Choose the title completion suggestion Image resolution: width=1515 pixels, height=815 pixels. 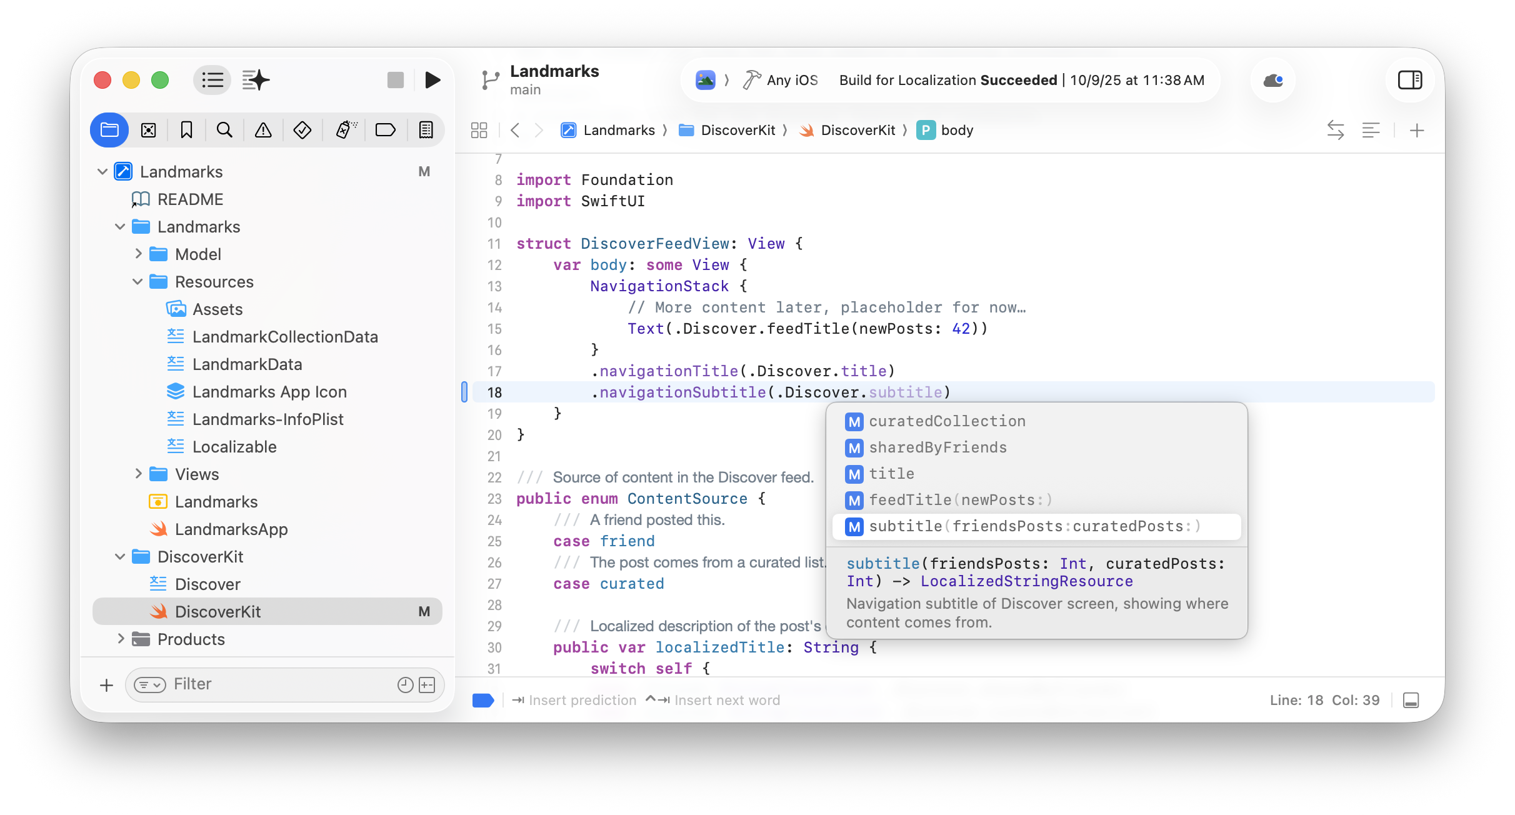coord(1036,474)
